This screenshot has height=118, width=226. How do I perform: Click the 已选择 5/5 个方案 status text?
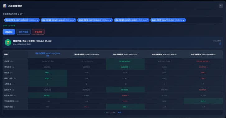pos(9,26)
